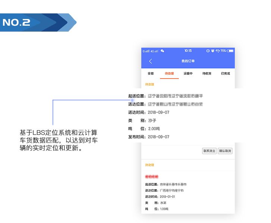Screen dimensions: 271x223
Task: Tap the 75% battery percentage text
Action: coord(223,51)
